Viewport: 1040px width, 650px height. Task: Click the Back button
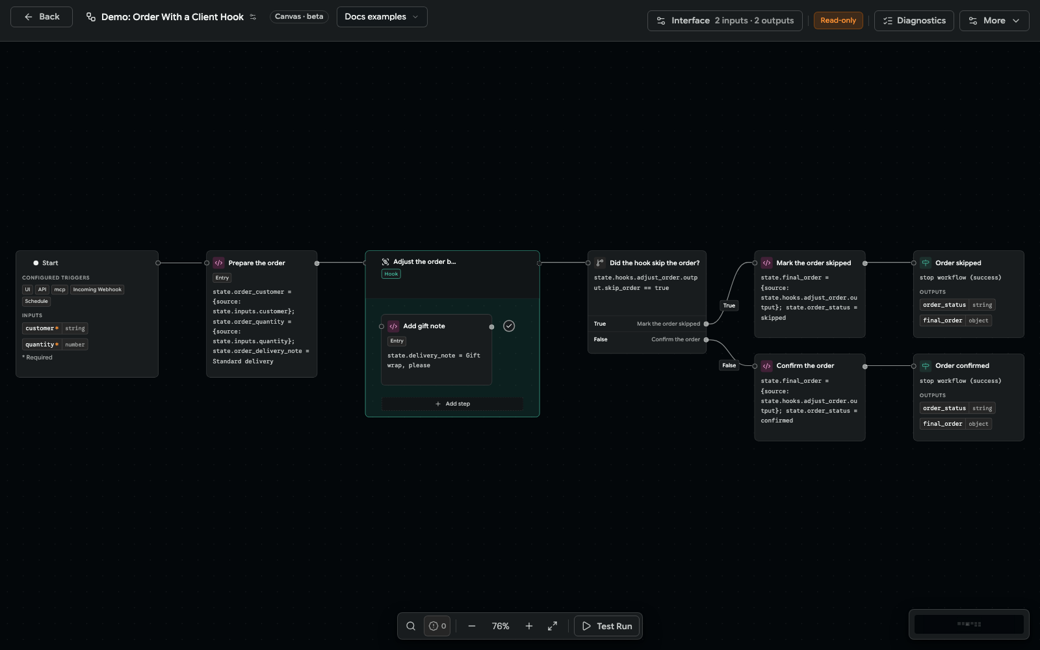42,17
